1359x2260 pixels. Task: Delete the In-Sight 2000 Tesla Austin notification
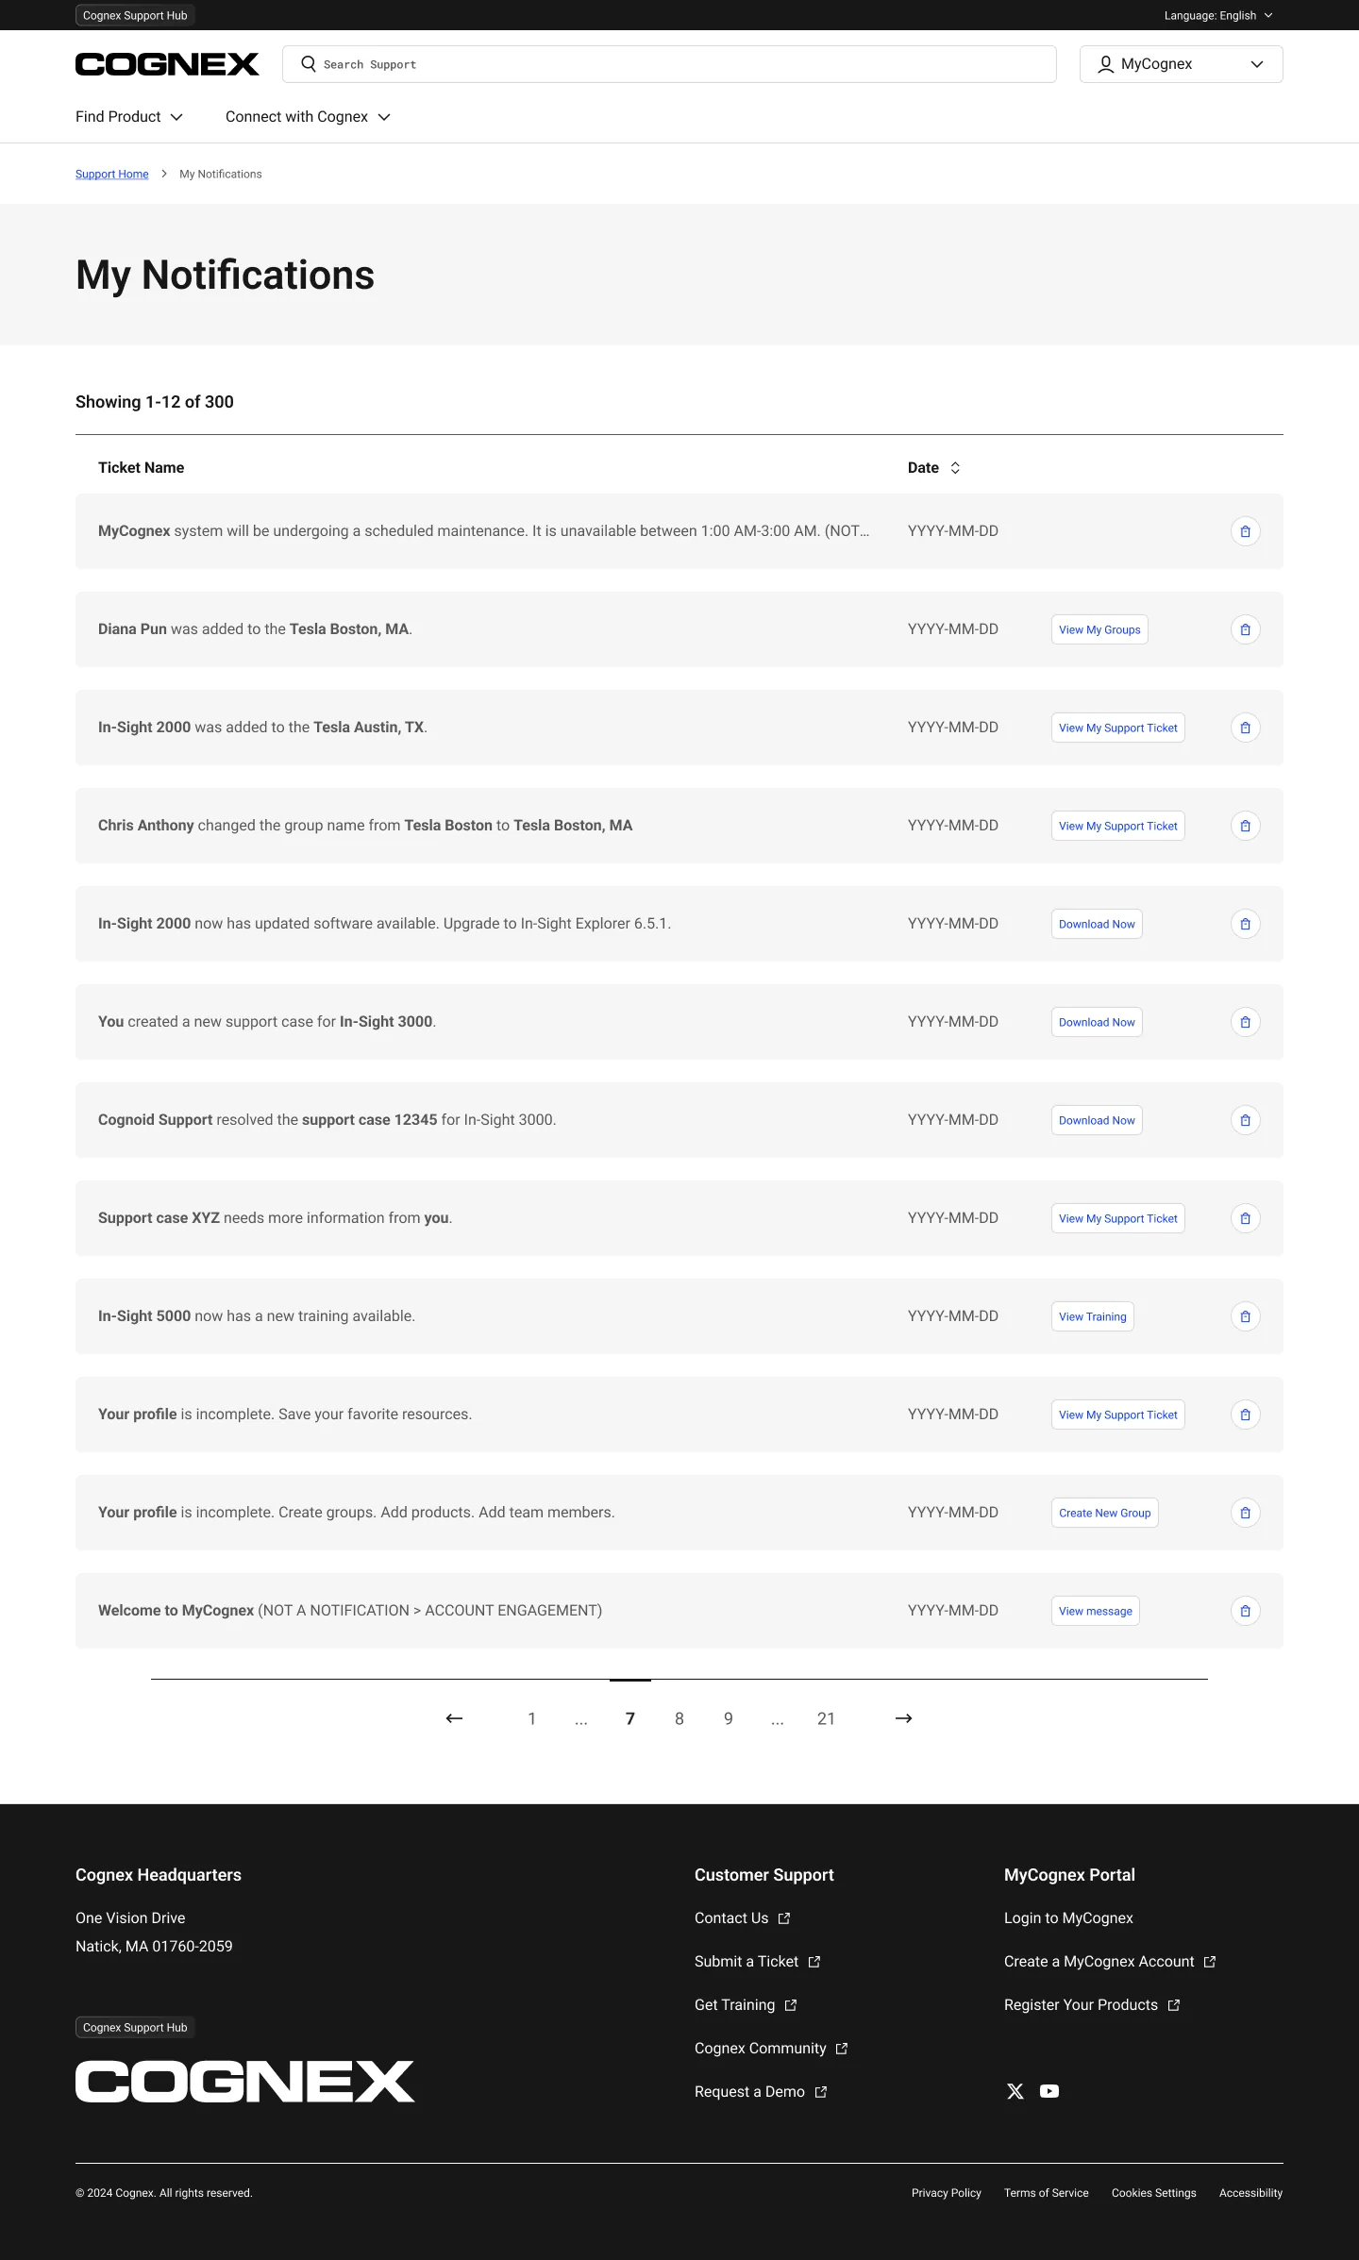1245,728
